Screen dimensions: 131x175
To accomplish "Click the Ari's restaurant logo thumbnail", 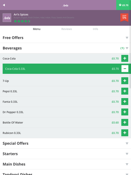I will point(7,17).
